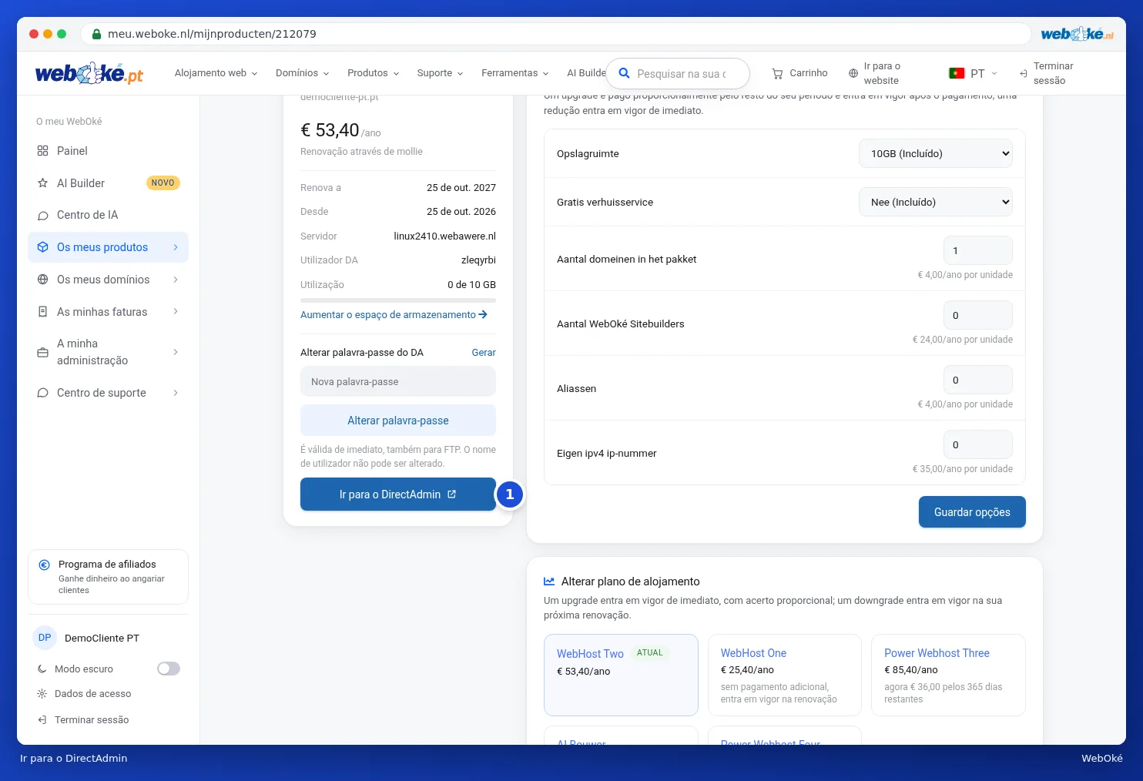The height and width of the screenshot is (781, 1143).
Task: Click the AI Builder star icon
Action: [42, 183]
